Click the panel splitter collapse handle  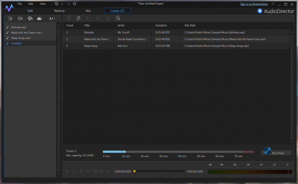[62, 96]
